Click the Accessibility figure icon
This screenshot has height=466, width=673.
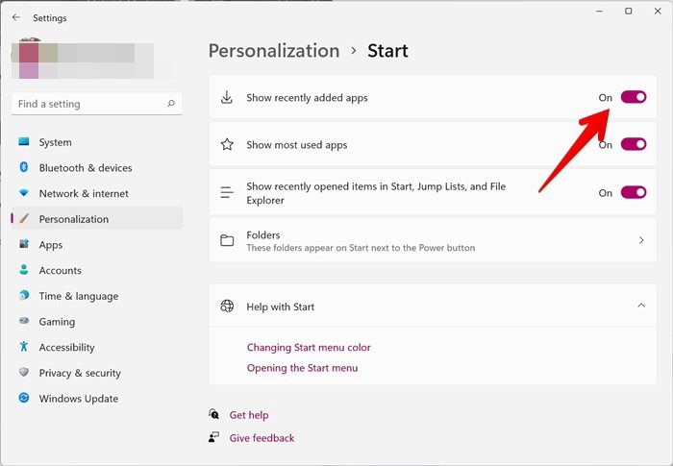pyautogui.click(x=24, y=346)
